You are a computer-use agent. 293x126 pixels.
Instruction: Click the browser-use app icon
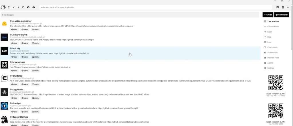pyautogui.click(x=5, y=65)
